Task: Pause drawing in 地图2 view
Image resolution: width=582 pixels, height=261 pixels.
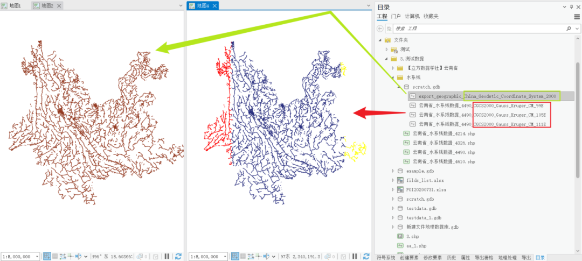Action: [167, 256]
